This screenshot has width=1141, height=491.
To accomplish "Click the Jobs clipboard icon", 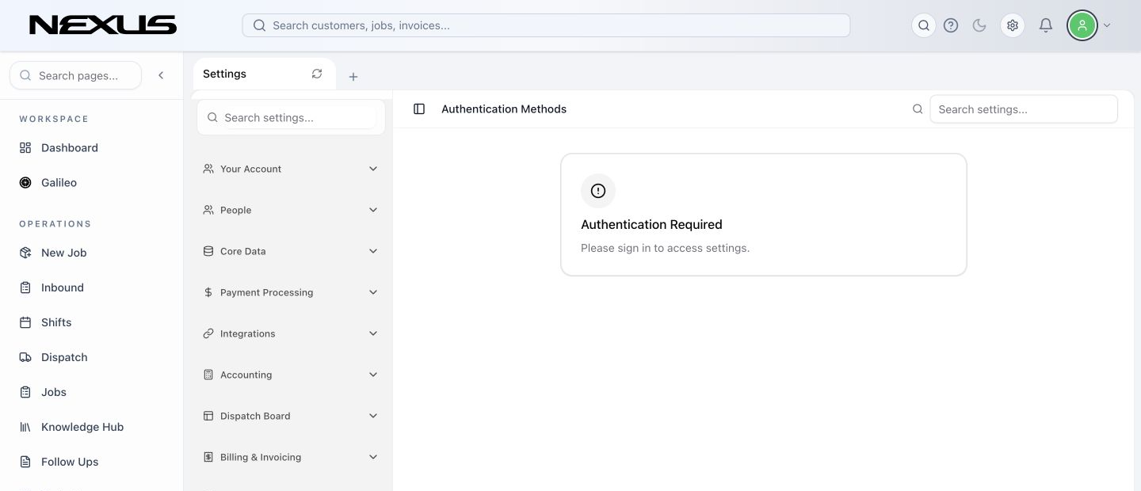I will pyautogui.click(x=25, y=392).
